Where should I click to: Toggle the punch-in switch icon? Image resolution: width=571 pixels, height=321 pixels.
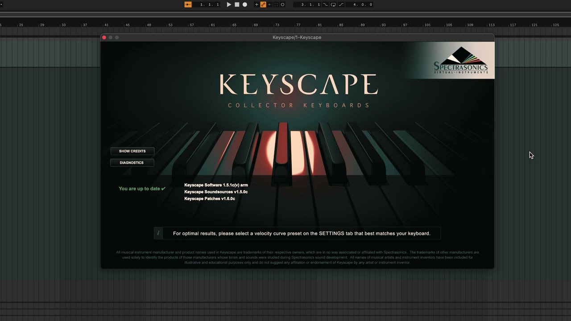click(x=325, y=4)
